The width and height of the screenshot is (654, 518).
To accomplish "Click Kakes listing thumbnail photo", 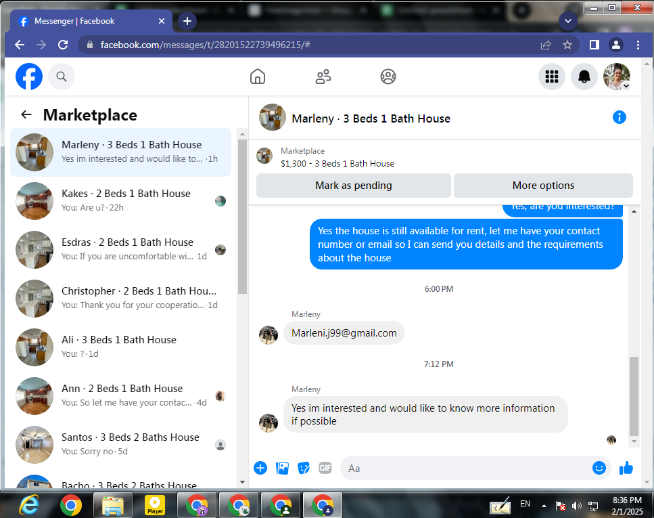I will pyautogui.click(x=34, y=201).
